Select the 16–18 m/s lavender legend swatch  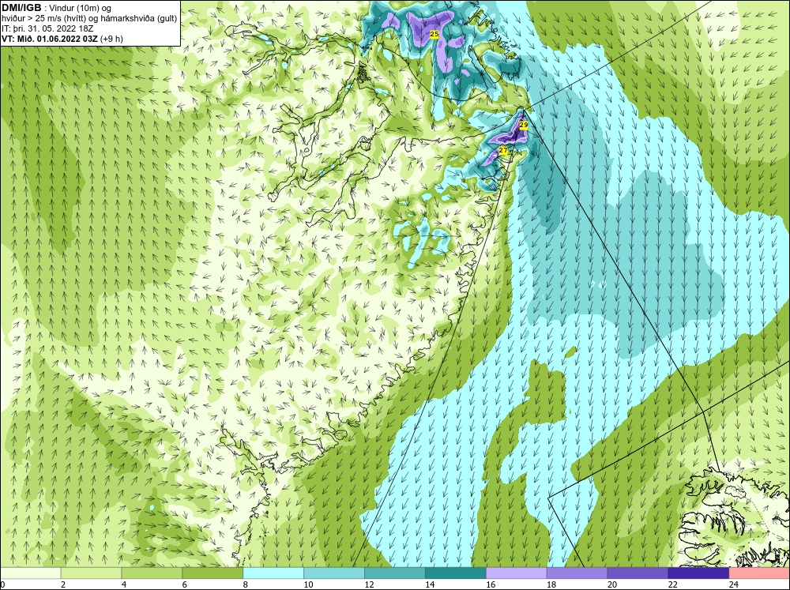(x=517, y=573)
